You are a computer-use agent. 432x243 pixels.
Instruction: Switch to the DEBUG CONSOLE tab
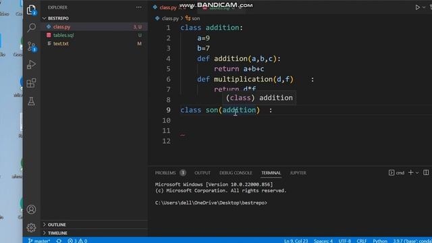(236, 173)
